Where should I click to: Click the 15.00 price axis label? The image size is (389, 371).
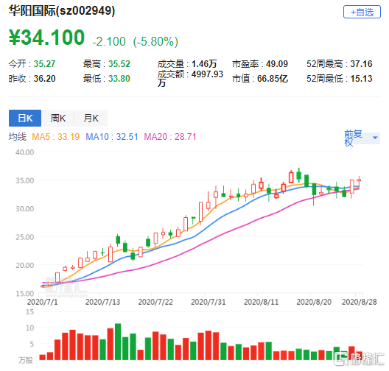click(x=24, y=294)
